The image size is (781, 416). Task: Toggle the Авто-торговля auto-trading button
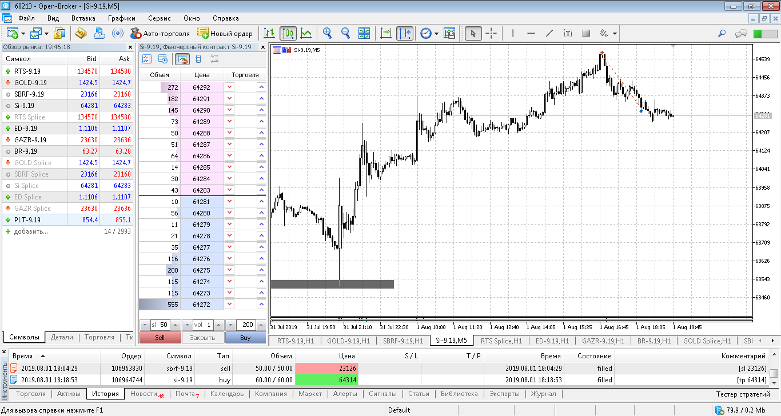click(160, 33)
